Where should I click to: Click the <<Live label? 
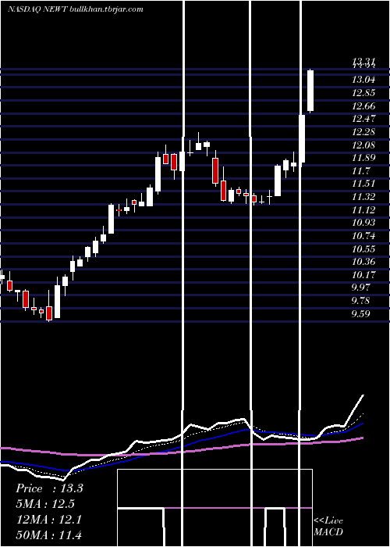coord(328,521)
